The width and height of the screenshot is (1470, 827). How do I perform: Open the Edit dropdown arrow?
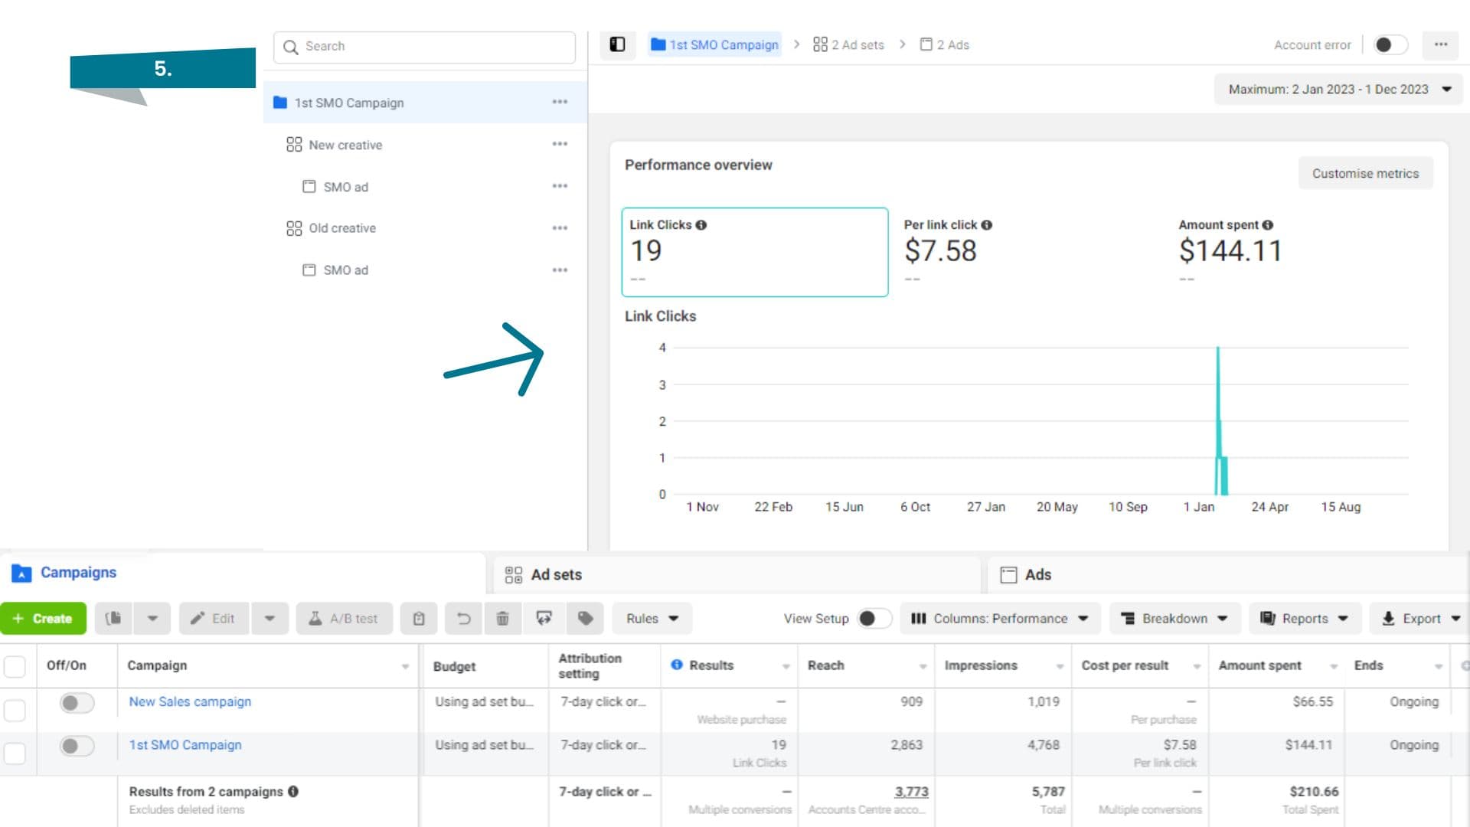coord(269,618)
